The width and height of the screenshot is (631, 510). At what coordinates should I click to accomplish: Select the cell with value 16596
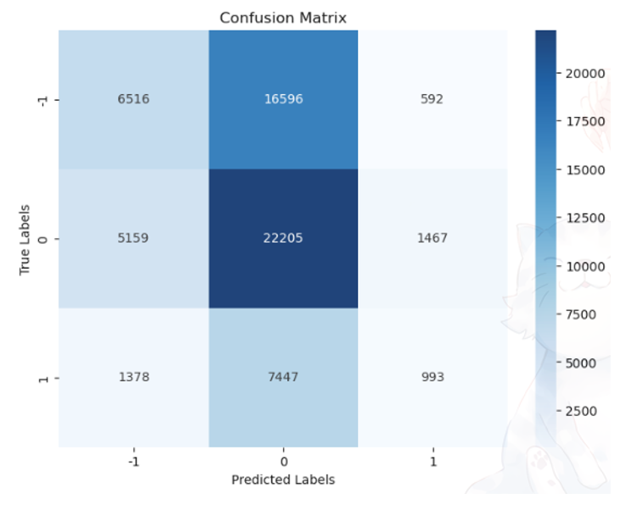coord(283,99)
